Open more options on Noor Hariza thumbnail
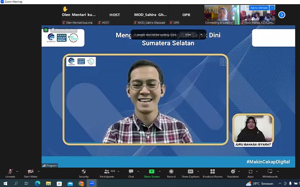Screen dimensions: 300x187 [272, 8]
